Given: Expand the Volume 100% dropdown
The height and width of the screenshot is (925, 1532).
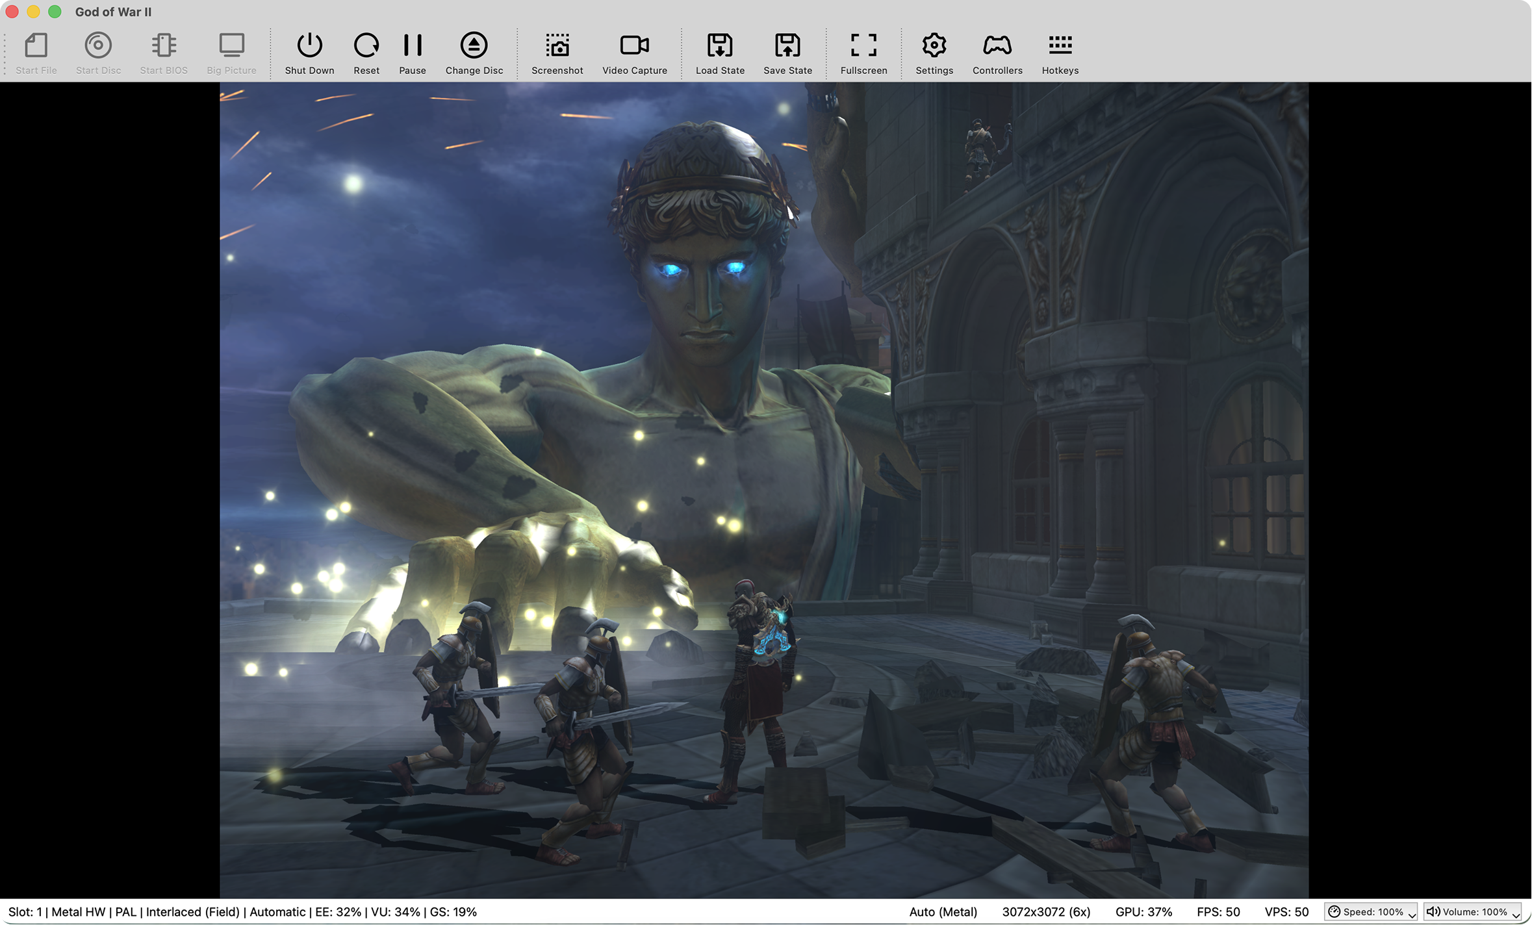Looking at the screenshot, I should (x=1473, y=912).
